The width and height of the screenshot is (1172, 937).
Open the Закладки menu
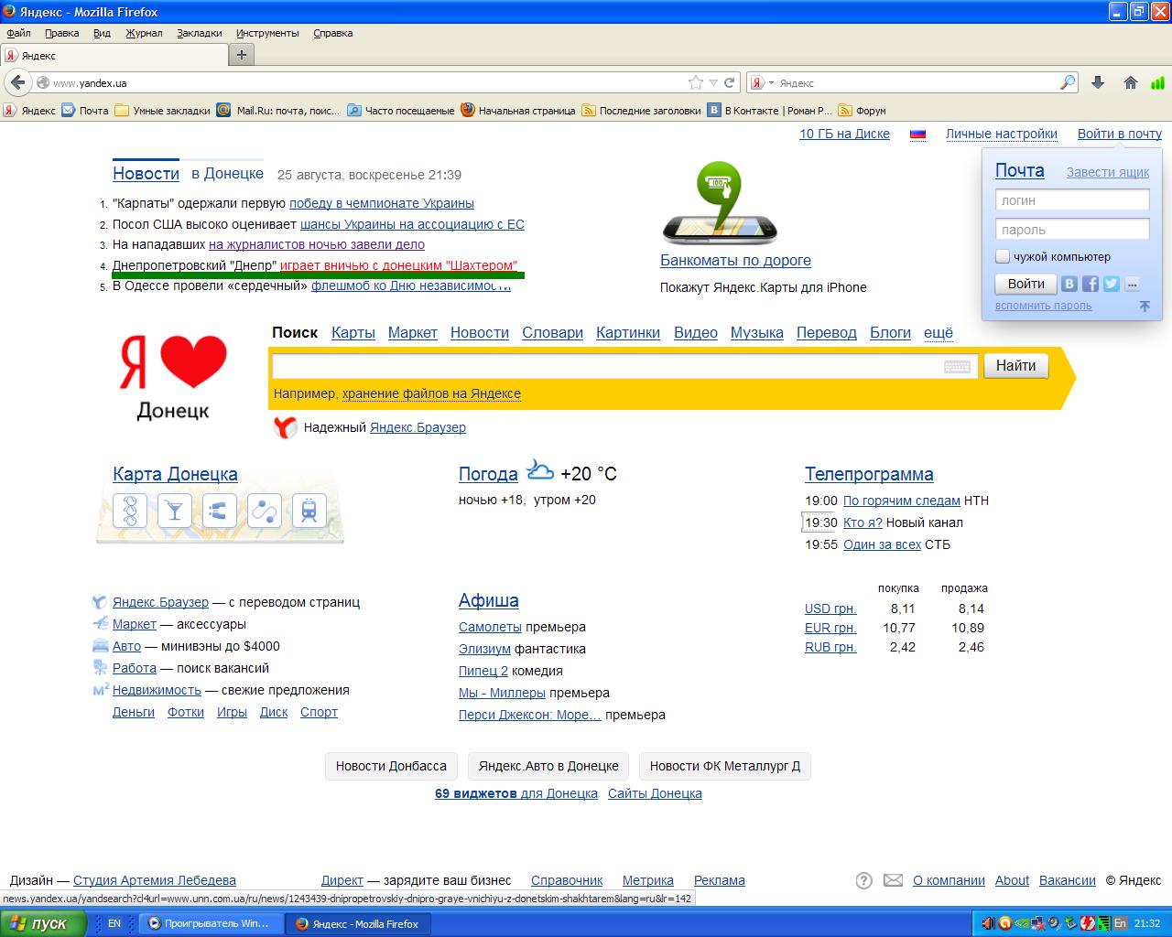[199, 33]
